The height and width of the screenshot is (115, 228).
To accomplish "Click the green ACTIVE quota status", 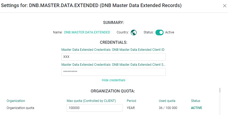I will pos(196,108).
